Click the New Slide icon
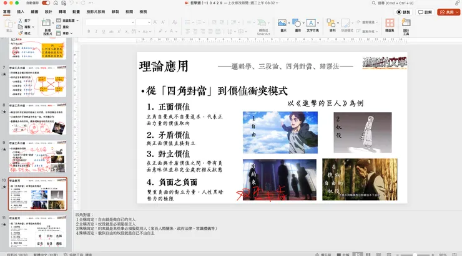Screen dimensions: 462x256 (46, 22)
